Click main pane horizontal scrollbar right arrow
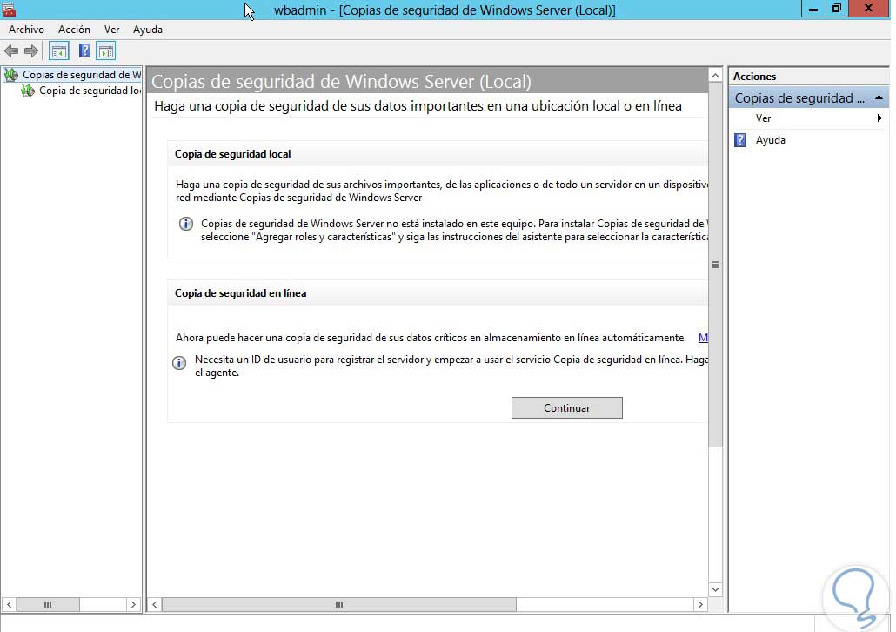Viewport: 896px width, 632px height. (700, 604)
